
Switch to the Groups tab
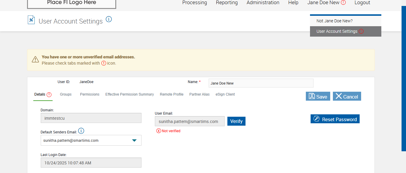(x=66, y=94)
